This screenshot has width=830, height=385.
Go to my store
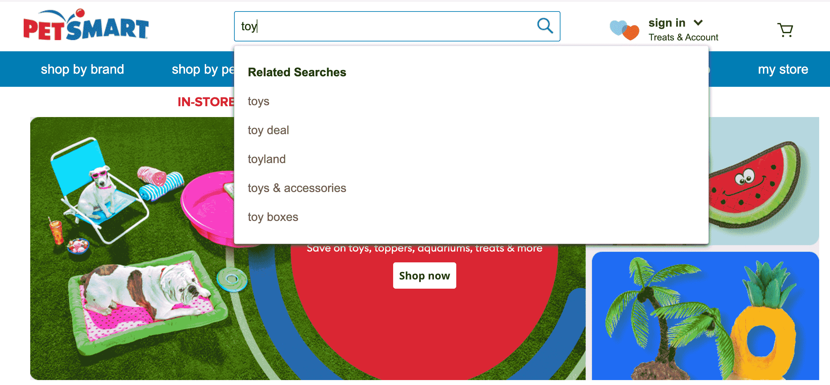(783, 69)
